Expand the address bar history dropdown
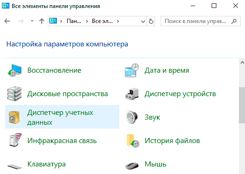Image resolution: width=245 pixels, height=174 pixels. click(143, 21)
